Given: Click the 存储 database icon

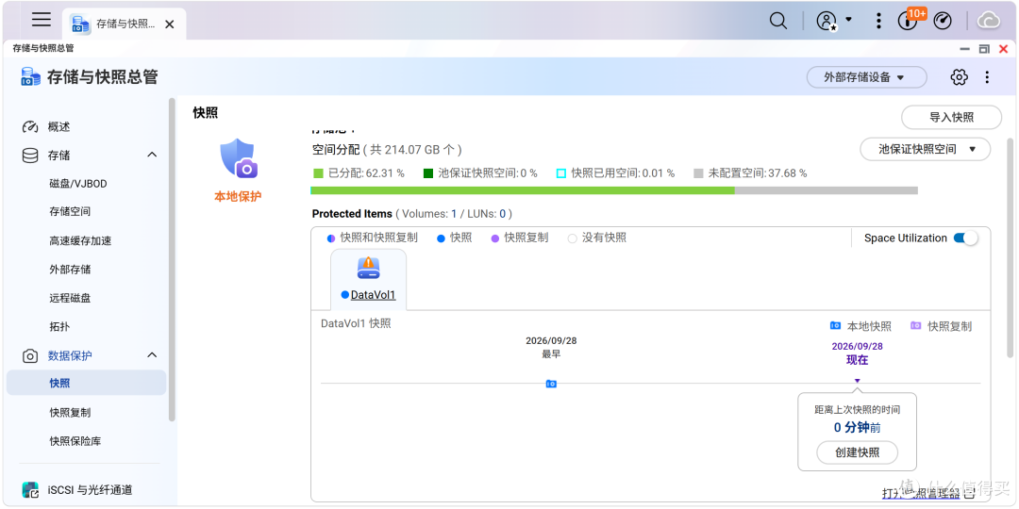Looking at the screenshot, I should tap(30, 156).
